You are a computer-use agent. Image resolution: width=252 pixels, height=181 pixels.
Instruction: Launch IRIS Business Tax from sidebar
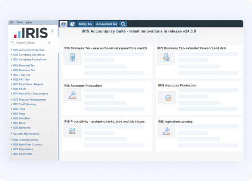tap(24, 70)
